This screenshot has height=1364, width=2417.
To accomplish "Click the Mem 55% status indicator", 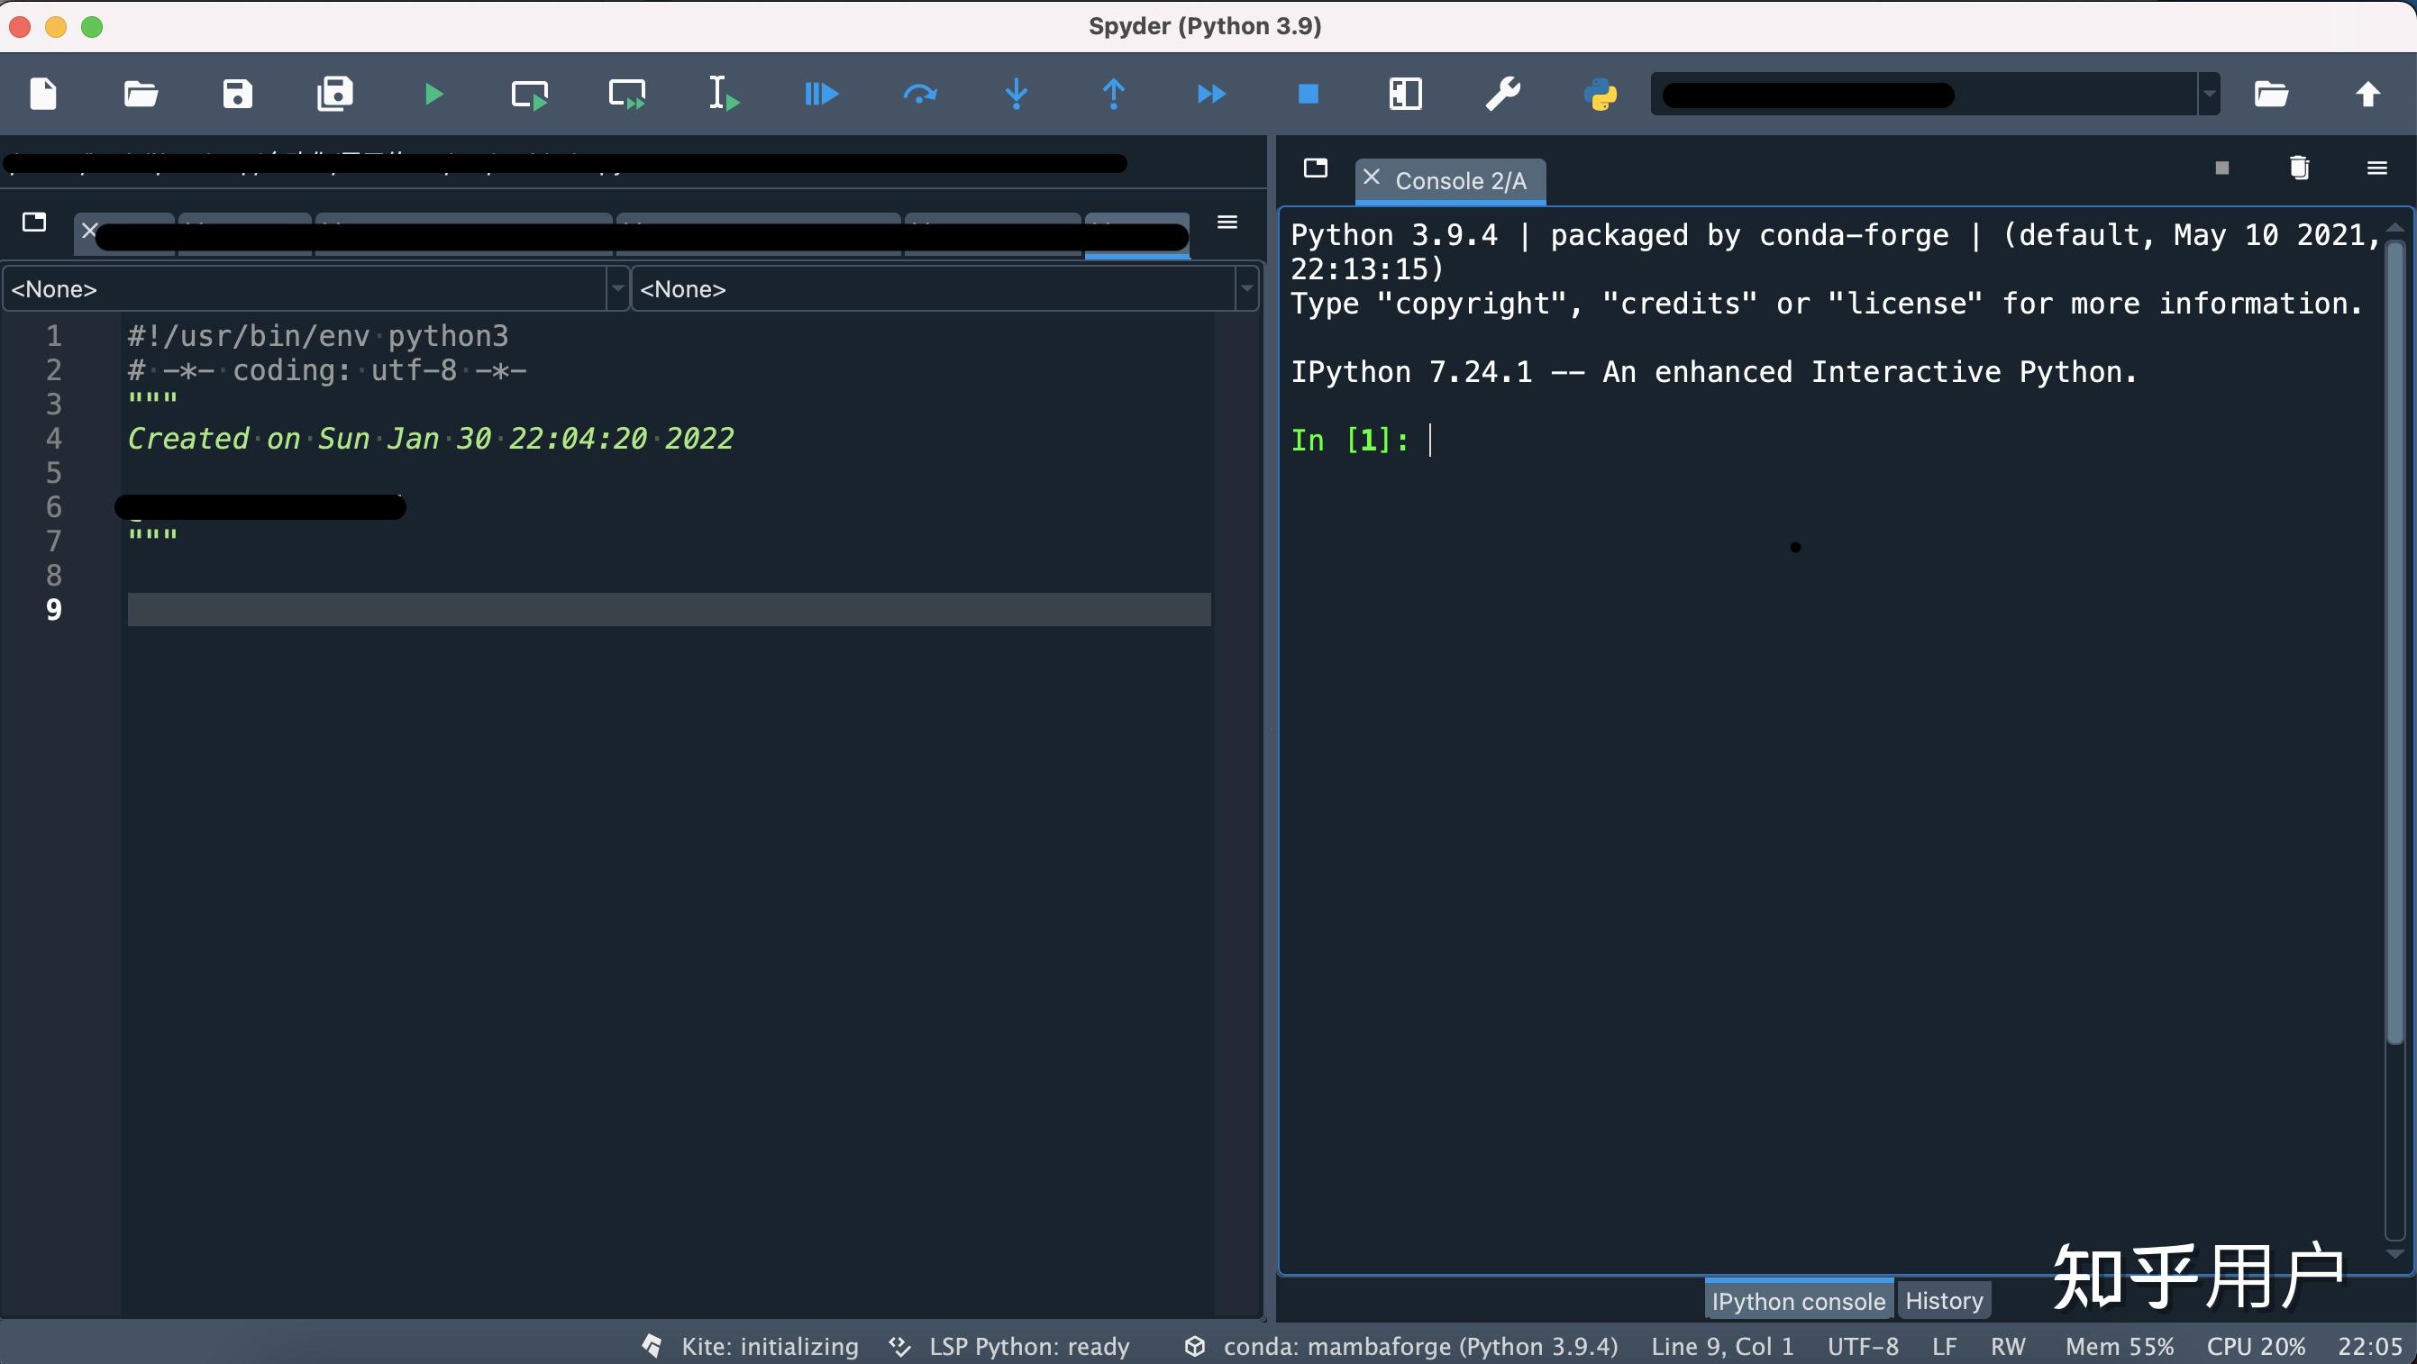I will pos(2120,1346).
